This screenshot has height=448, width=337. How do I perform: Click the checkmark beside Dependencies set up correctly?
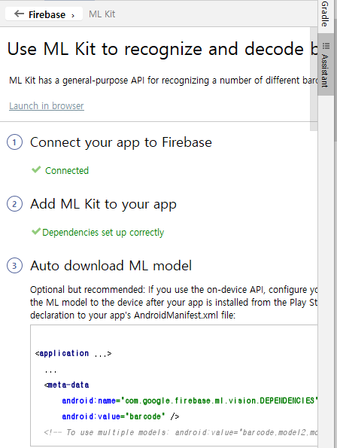coord(36,231)
